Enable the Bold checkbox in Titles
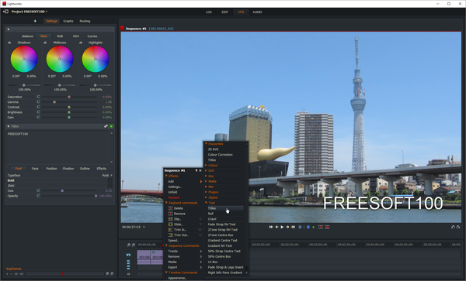This screenshot has width=466, height=281. [110, 180]
